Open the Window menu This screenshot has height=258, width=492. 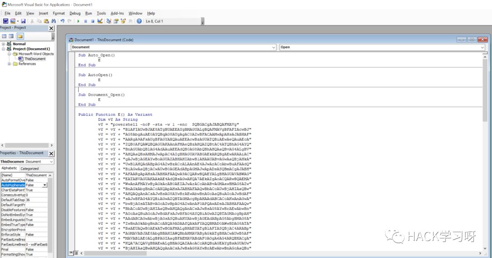[x=135, y=13]
